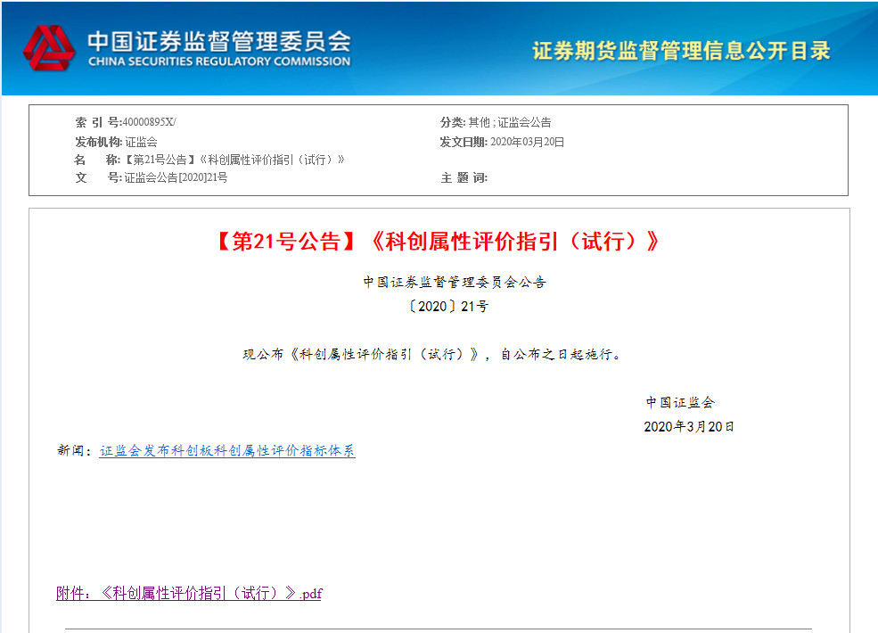The height and width of the screenshot is (633, 878).
Task: Click the announcement number 〔2020〕21号
Action: tap(448, 307)
